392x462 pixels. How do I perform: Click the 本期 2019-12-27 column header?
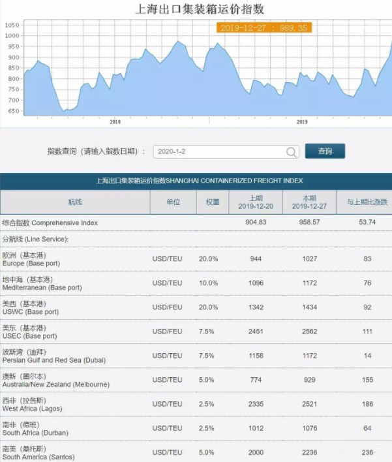(309, 202)
